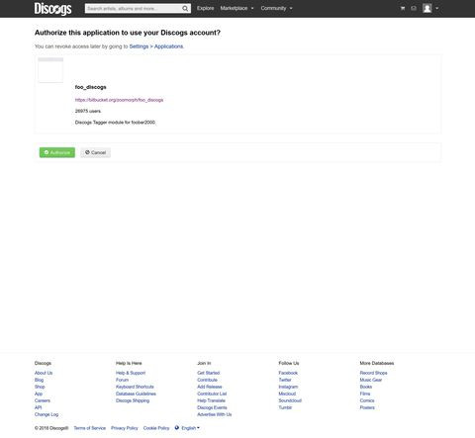Open the Comics database link

tap(367, 400)
